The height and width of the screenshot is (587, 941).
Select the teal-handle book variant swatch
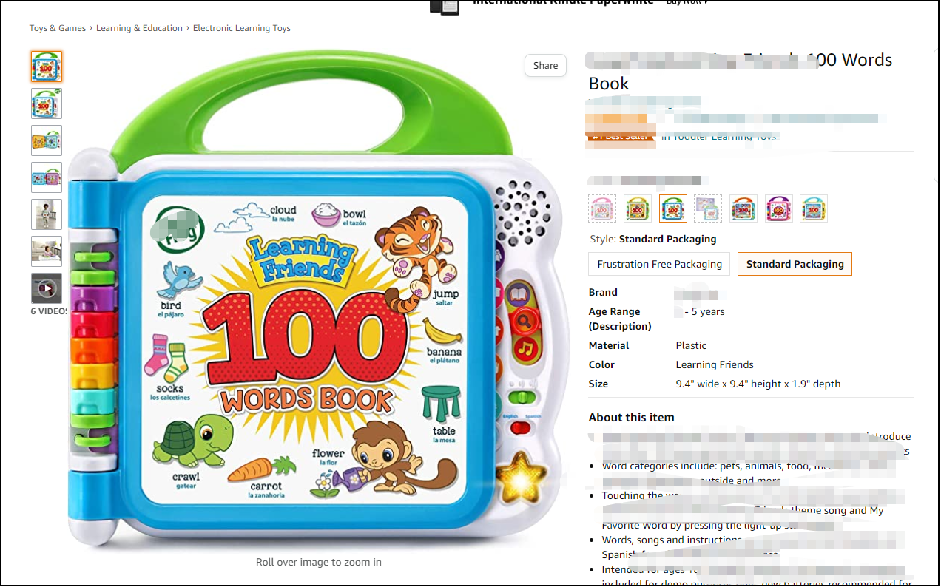coord(814,208)
